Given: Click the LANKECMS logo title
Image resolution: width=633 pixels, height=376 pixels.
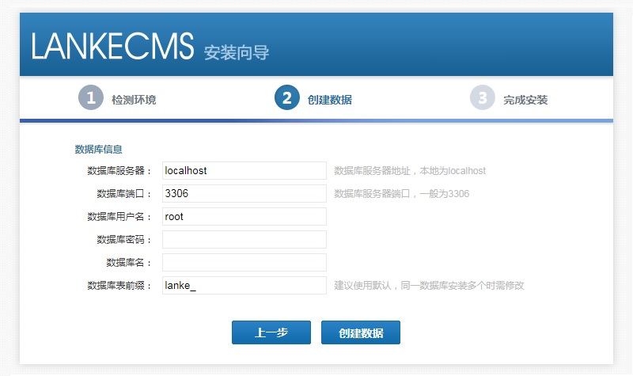Looking at the screenshot, I should 112,46.
